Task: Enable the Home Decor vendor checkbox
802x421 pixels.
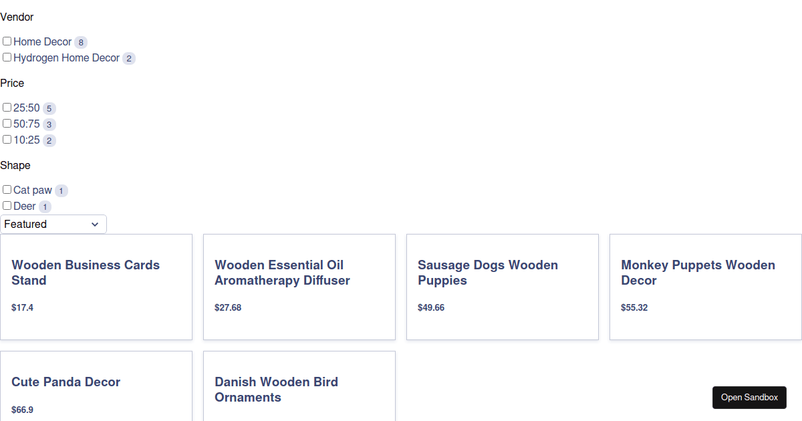Action: click(x=7, y=41)
